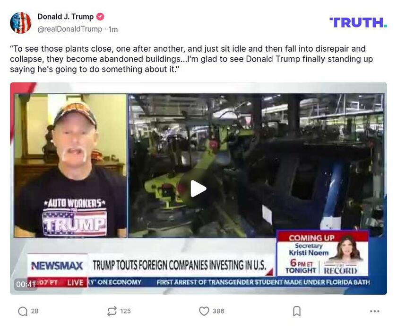This screenshot has height=332, width=397.
Task: Click the TRUTH logo
Action: 358,23
